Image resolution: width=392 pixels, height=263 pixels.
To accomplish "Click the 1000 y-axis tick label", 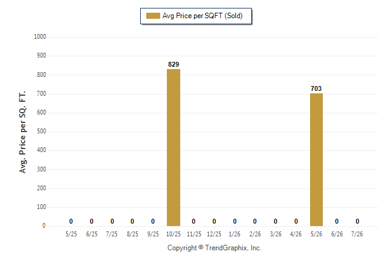I will [x=40, y=37].
